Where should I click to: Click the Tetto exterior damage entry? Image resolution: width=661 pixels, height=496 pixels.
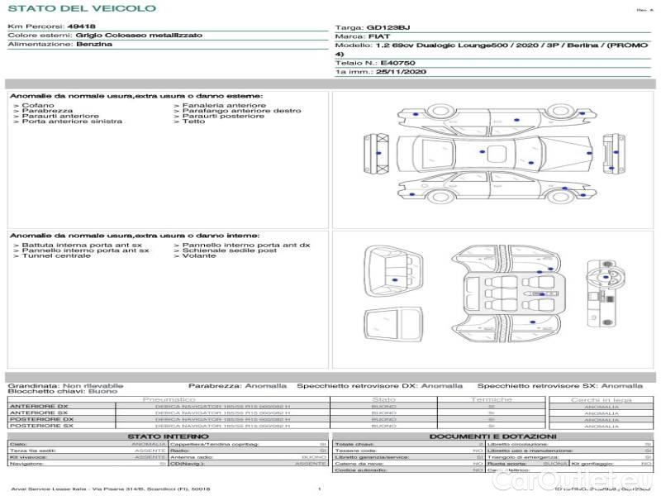(x=193, y=122)
